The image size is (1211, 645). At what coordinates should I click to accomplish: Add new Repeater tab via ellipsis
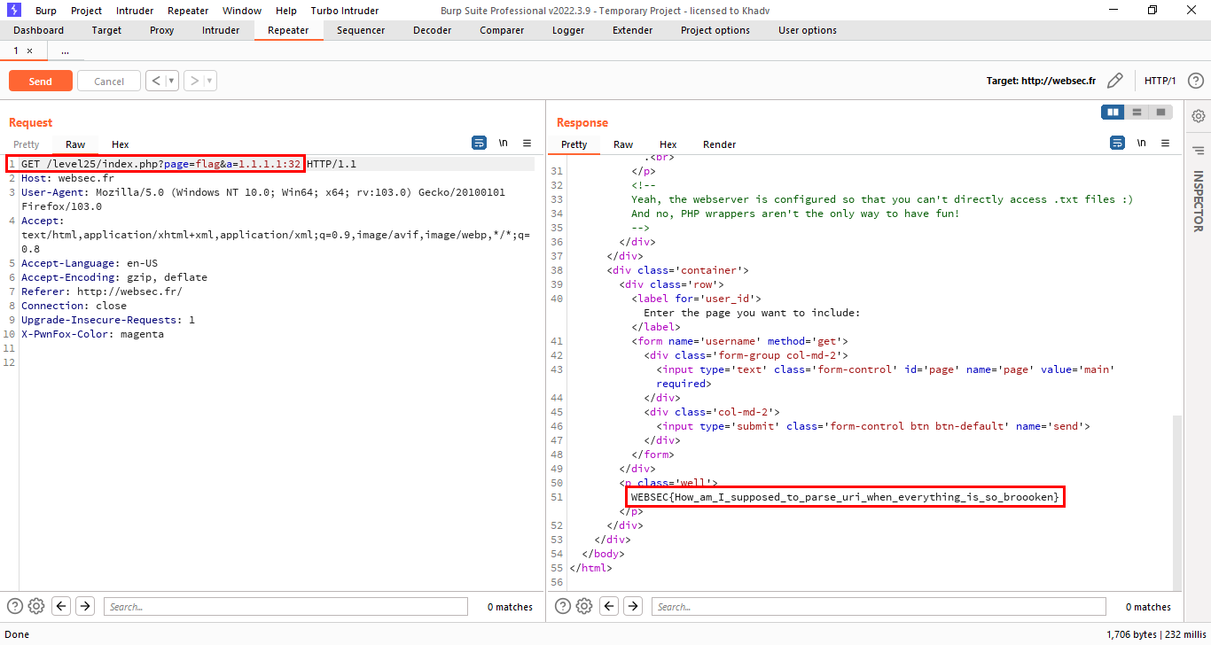pyautogui.click(x=65, y=51)
